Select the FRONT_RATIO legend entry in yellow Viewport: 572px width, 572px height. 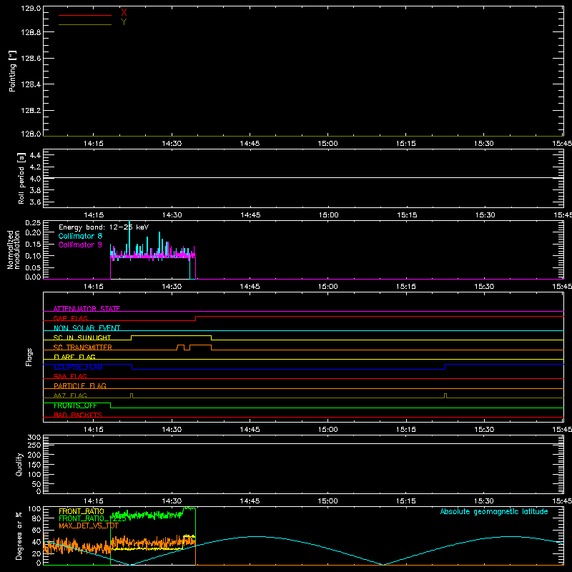click(x=82, y=511)
